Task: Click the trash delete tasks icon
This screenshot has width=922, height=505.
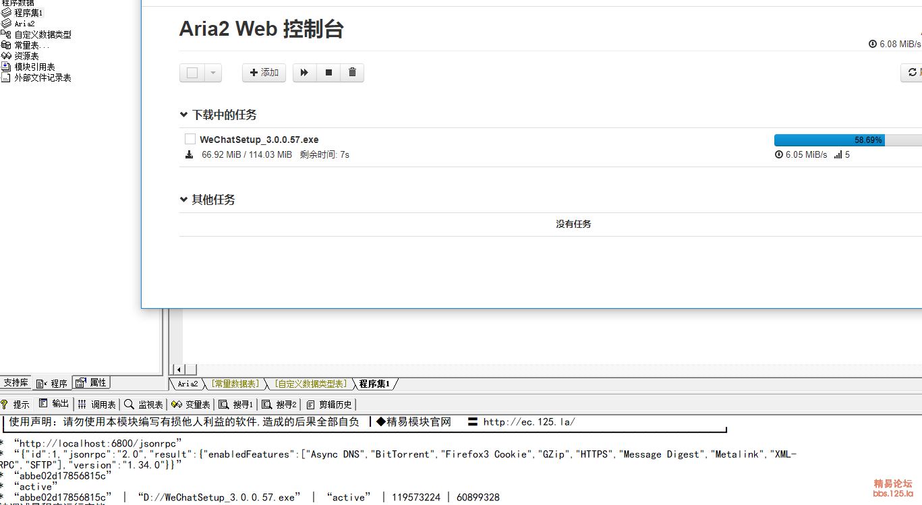Action: pyautogui.click(x=352, y=73)
